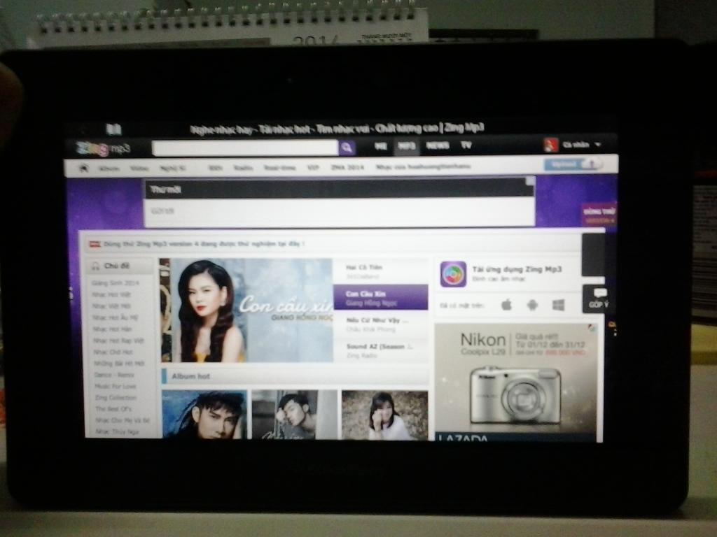Click the Apple iOS download icon
Screen dimensions: 717x537
coord(506,305)
